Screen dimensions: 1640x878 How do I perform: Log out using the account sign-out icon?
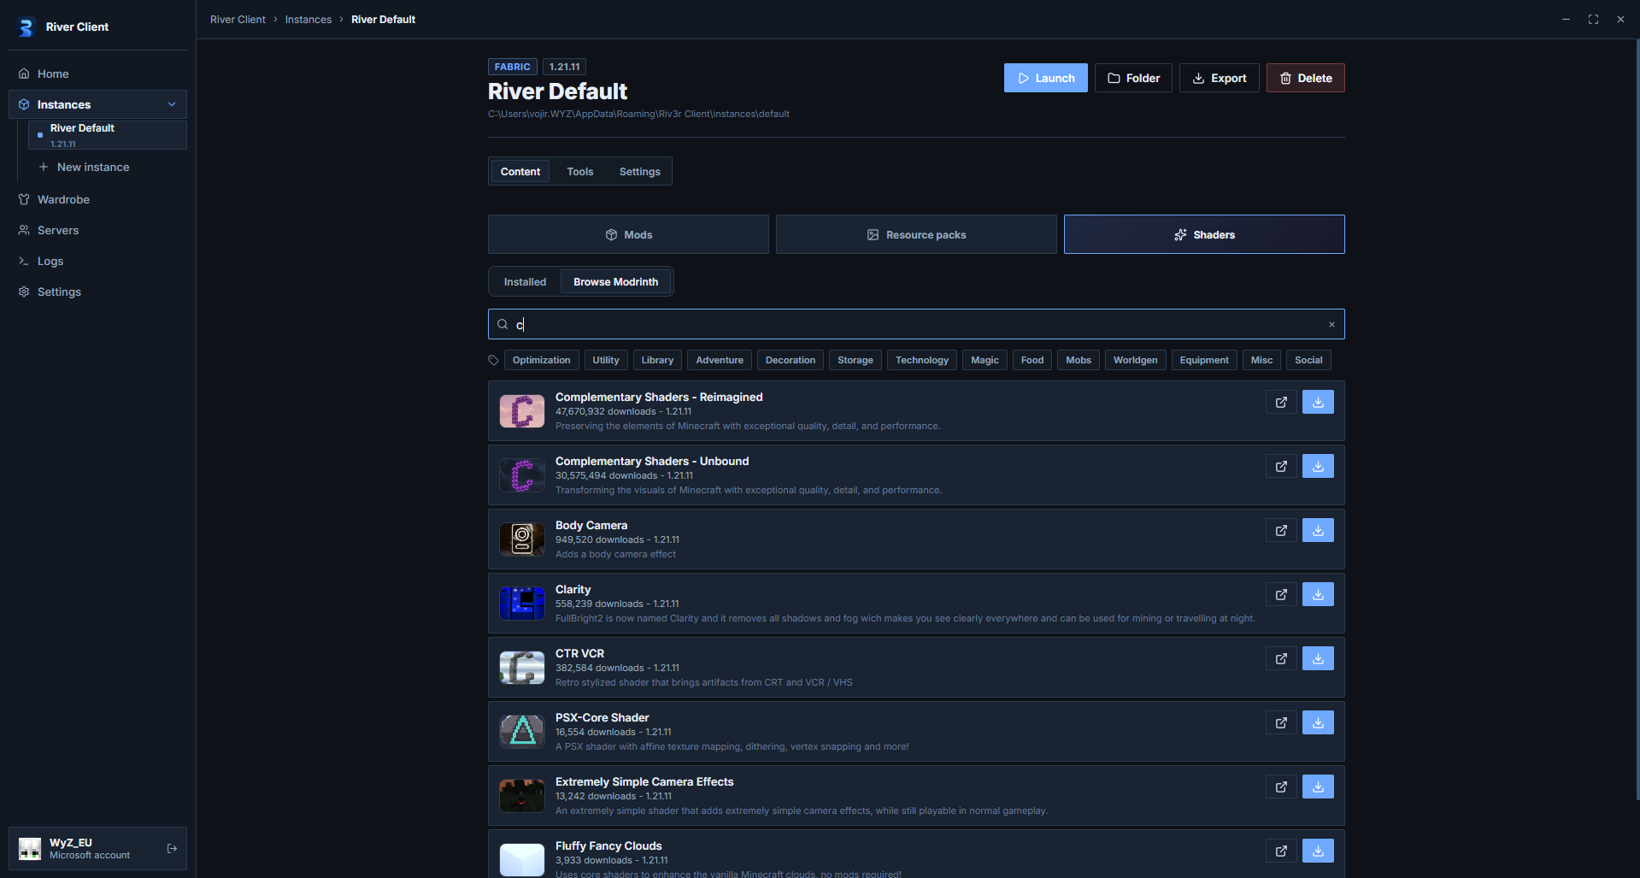coord(172,848)
